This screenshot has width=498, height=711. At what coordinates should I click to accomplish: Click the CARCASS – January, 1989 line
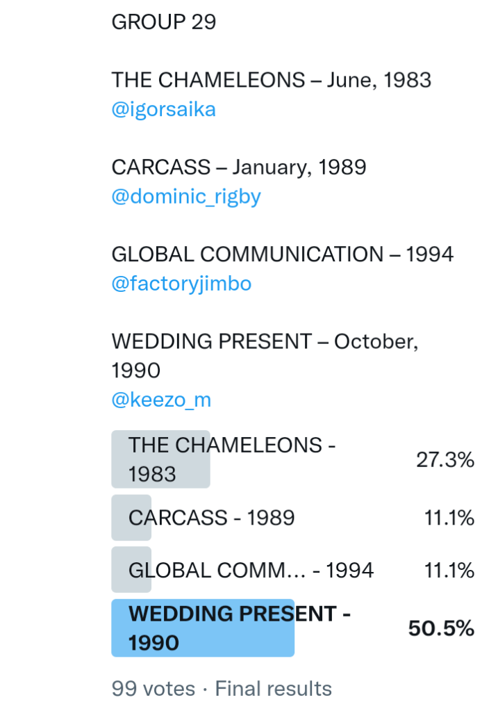[x=238, y=167]
